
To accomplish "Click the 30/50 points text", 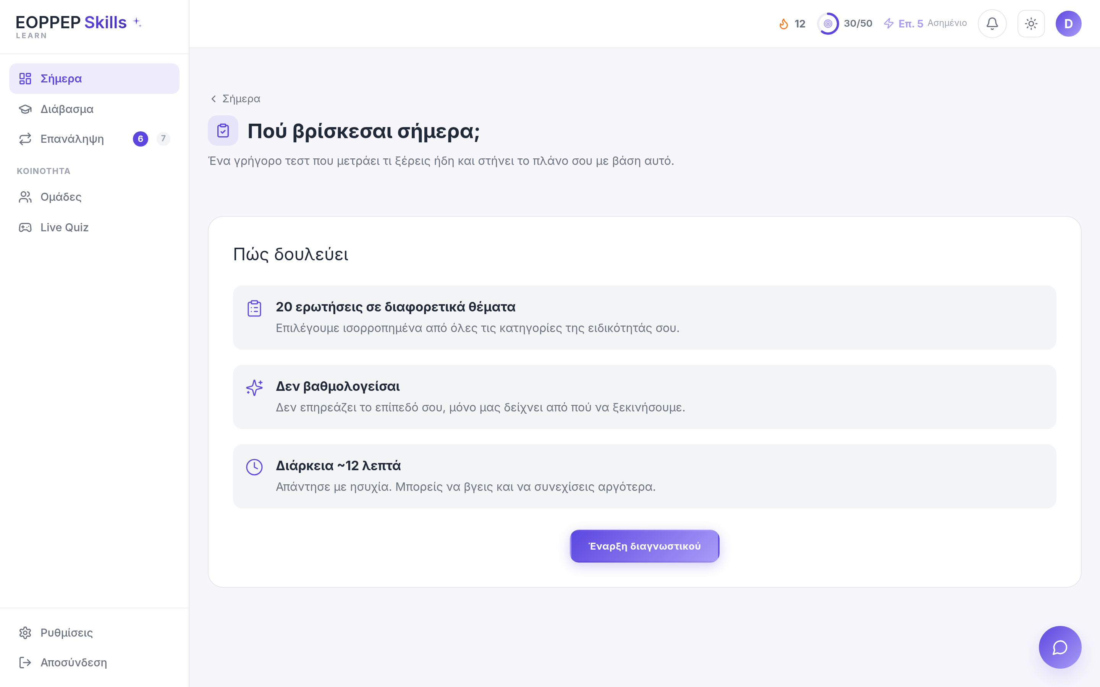I will point(858,24).
